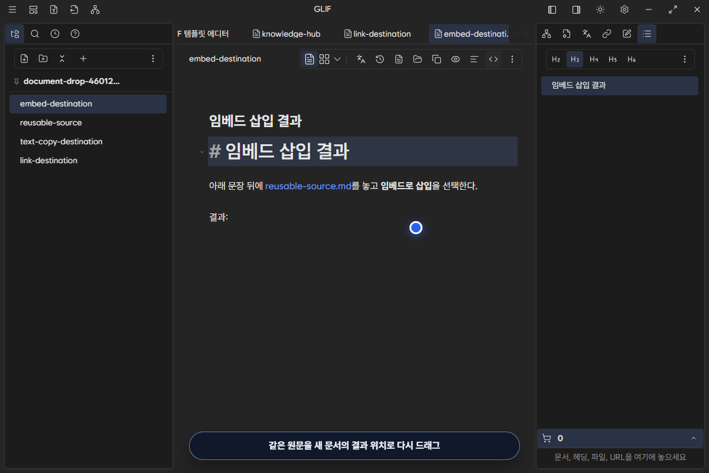Open the hierarchy graph icon in title bar
The image size is (709, 473).
pos(95,9)
